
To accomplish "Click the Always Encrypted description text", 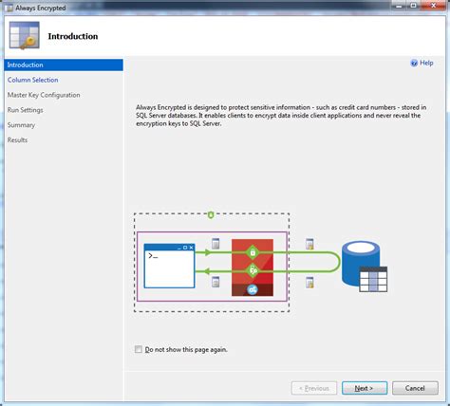I will click(x=281, y=116).
